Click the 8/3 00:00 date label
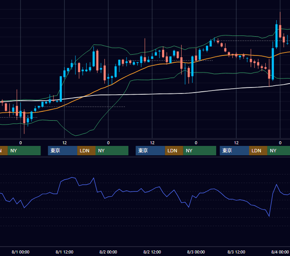 [196, 252]
